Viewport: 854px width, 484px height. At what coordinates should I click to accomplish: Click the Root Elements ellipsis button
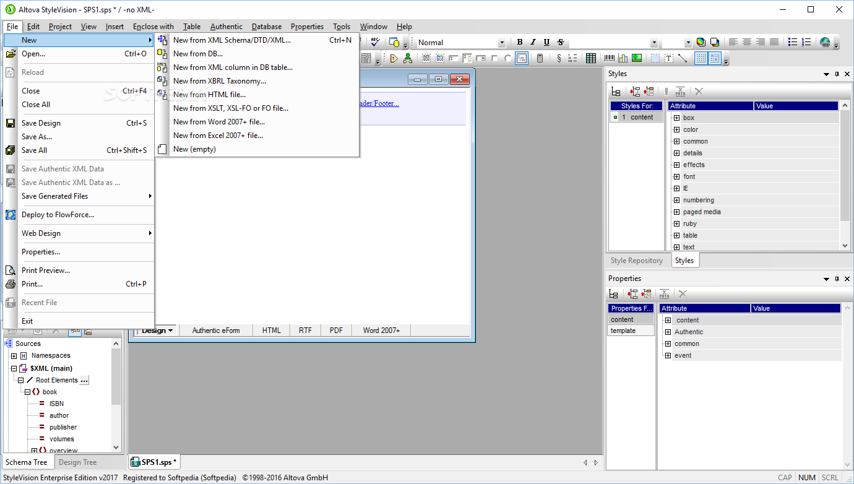[x=85, y=380]
